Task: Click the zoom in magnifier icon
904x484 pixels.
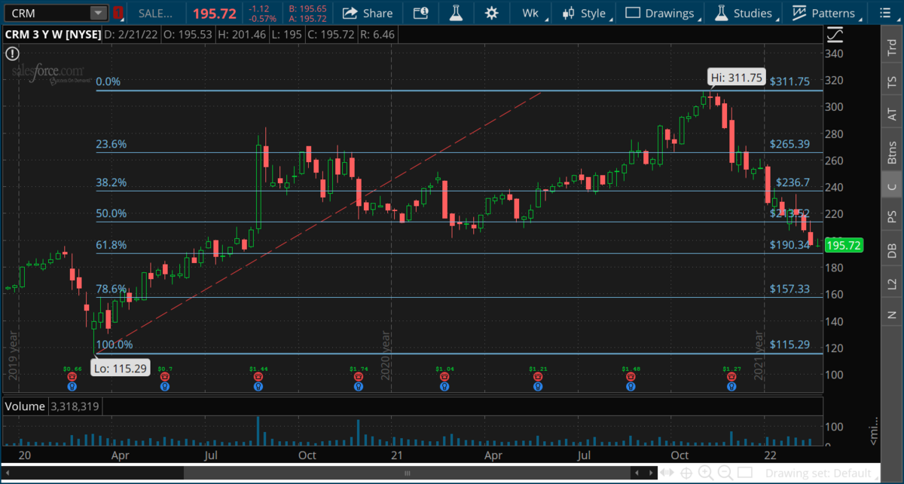Action: 706,473
